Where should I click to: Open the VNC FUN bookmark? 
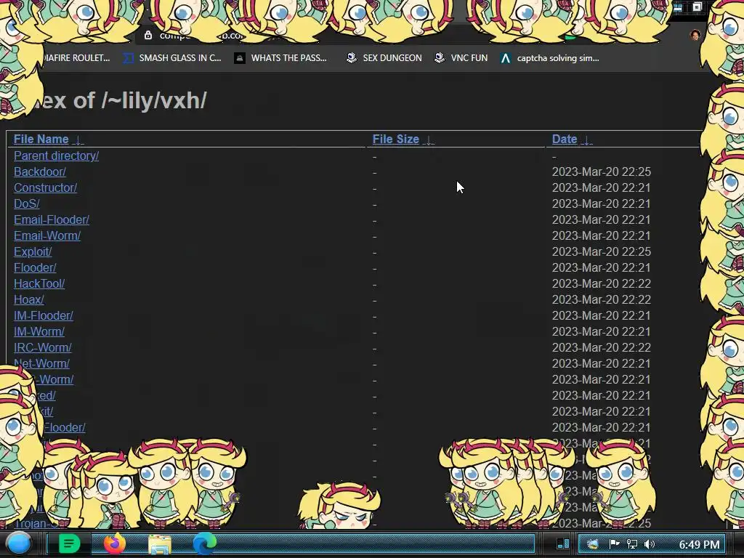[461, 58]
